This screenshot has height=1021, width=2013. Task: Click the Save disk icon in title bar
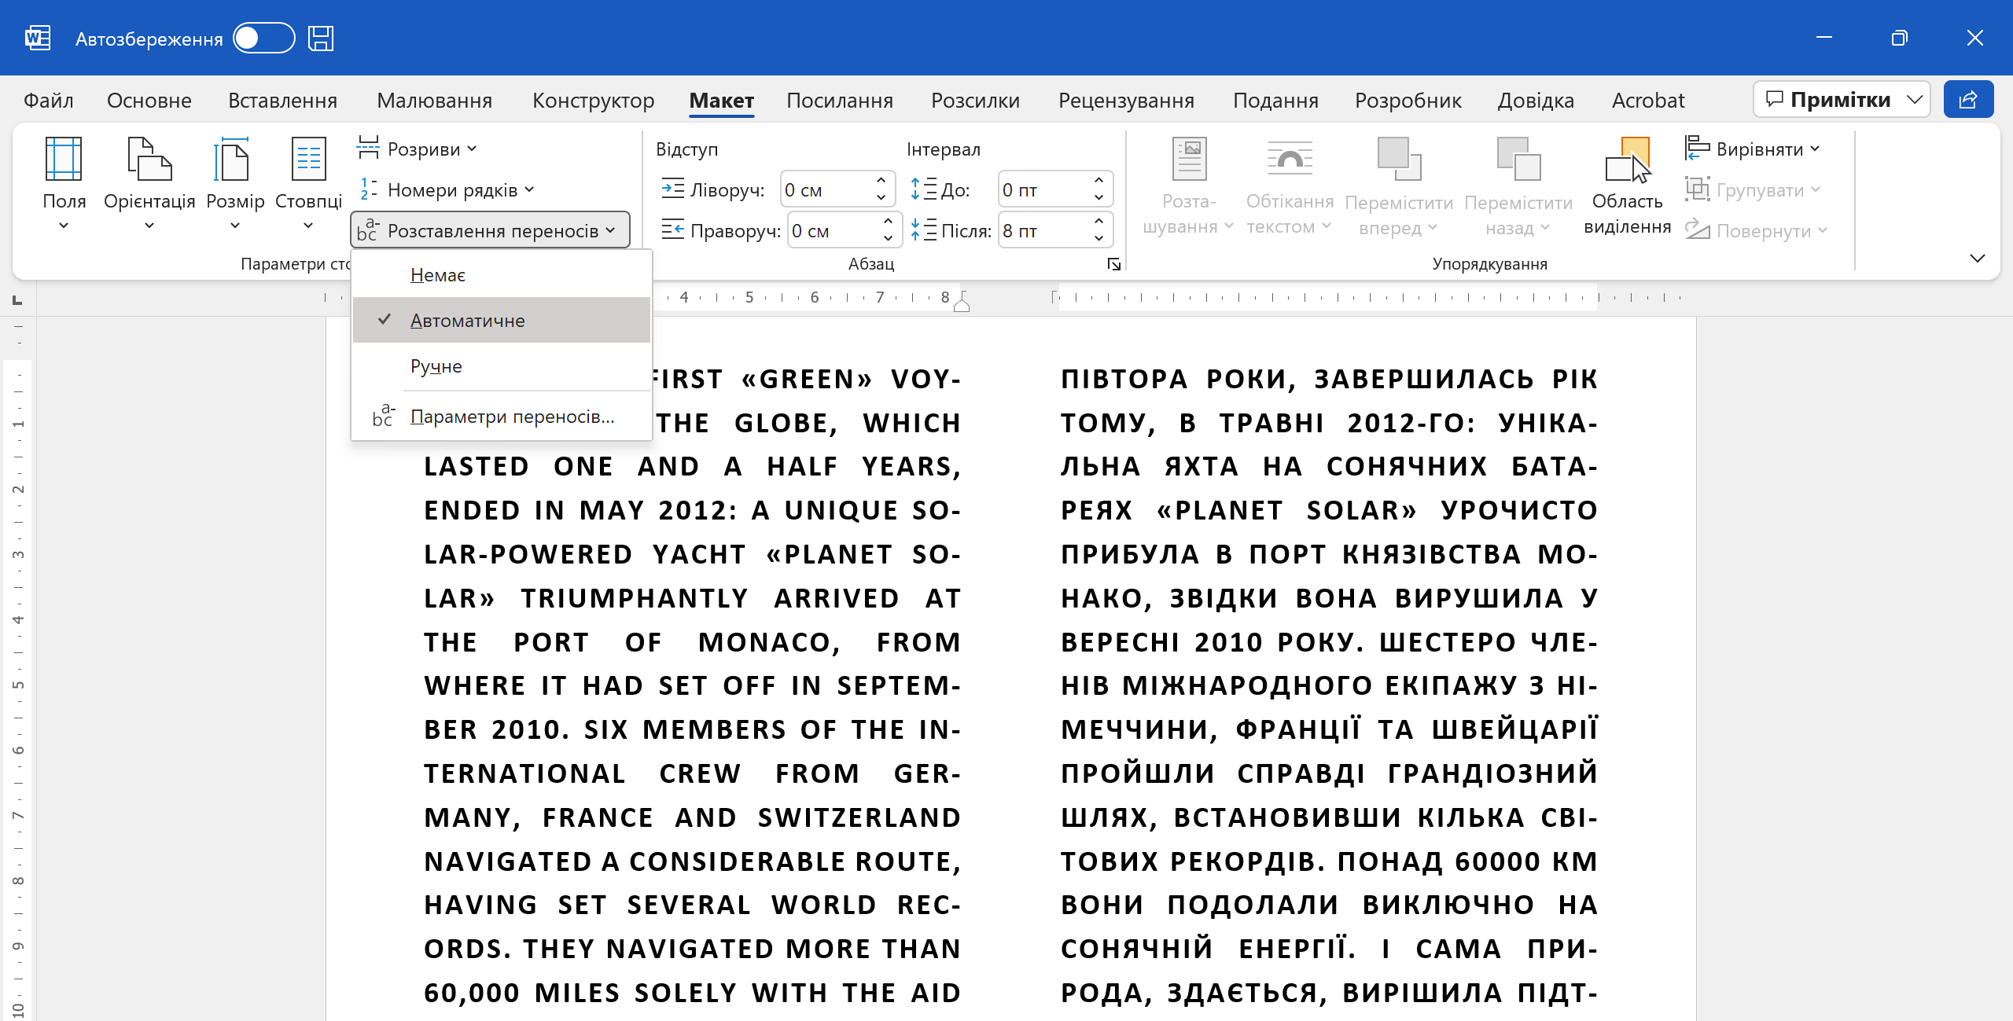[x=321, y=39]
